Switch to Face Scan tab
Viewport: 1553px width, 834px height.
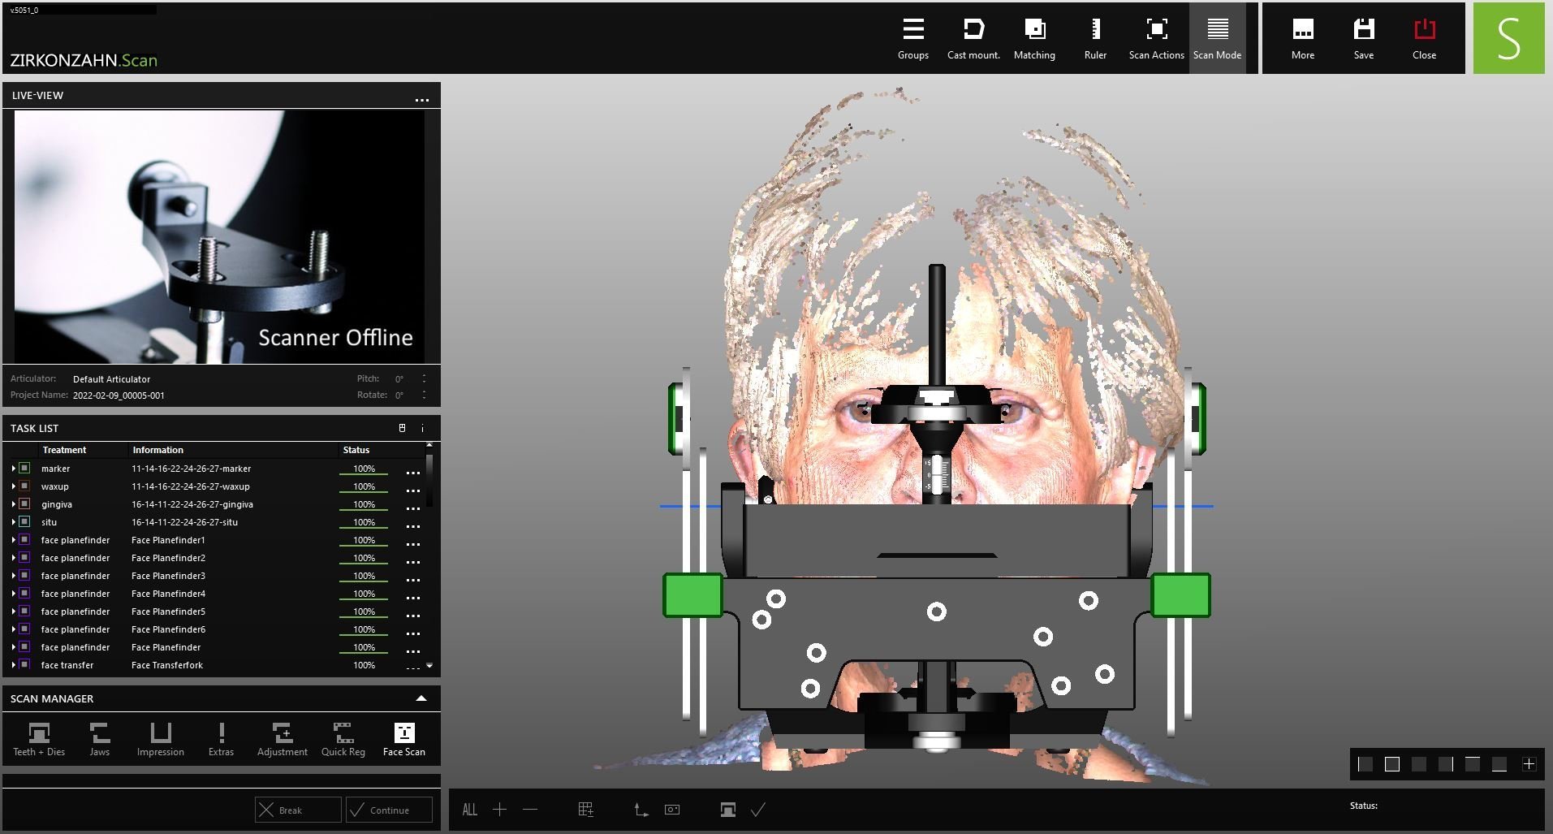coord(403,739)
